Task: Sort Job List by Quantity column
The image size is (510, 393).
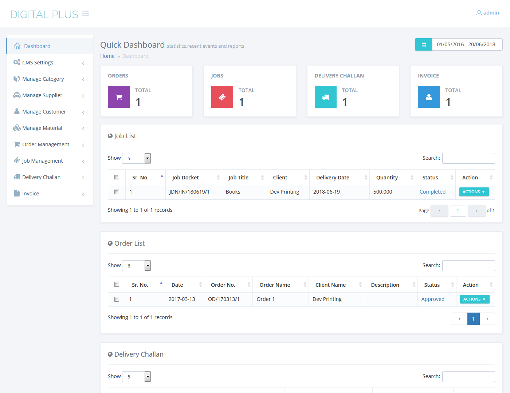Action: pos(393,178)
